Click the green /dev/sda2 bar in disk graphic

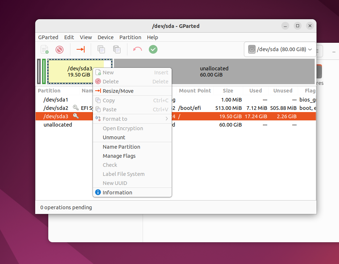(44, 71)
